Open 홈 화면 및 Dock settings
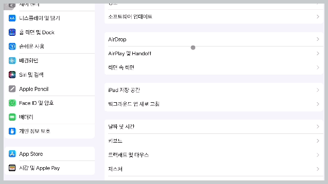 (x=50, y=32)
